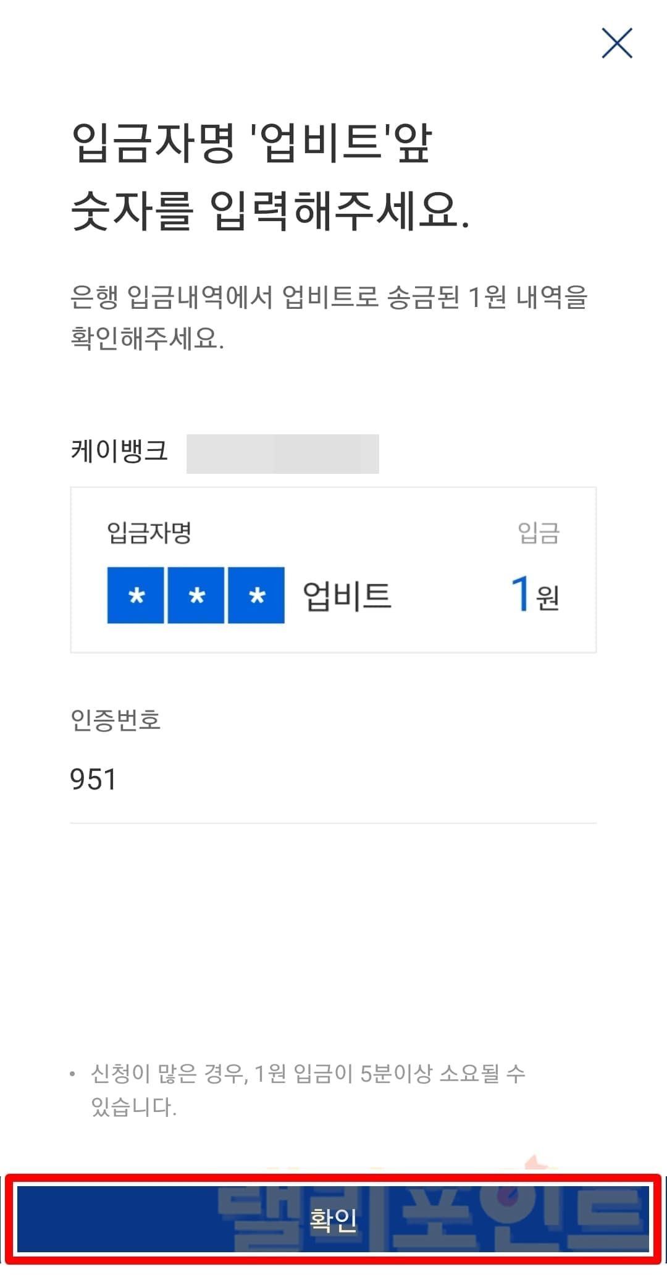667x1285 pixels.
Task: Click the blurred account number next to 케이뱅크
Action: click(282, 454)
